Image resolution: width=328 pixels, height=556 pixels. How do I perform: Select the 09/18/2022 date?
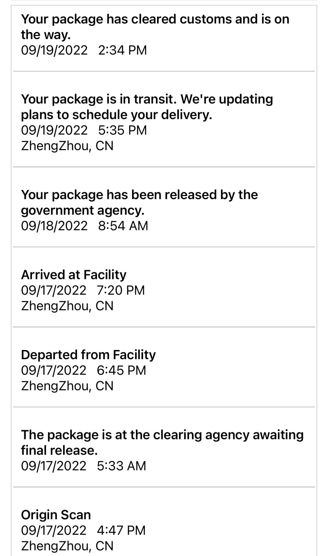pos(54,225)
